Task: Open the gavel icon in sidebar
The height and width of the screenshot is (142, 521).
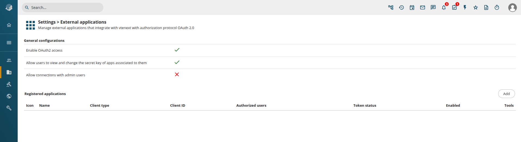Action: tap(9, 84)
